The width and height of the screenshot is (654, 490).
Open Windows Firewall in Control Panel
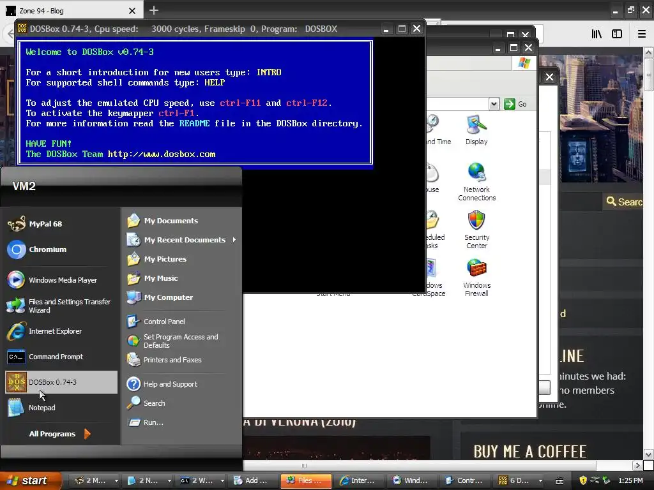pos(476,278)
